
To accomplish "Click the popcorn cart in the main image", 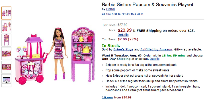I will (30, 60).
